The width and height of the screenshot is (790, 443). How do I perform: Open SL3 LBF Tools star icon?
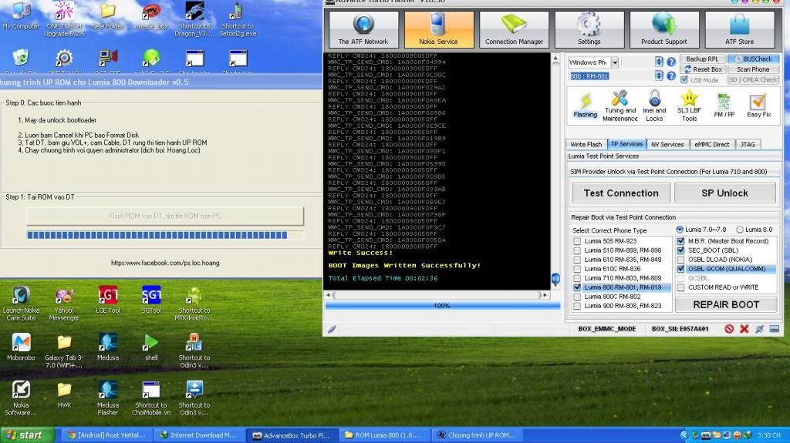click(689, 106)
